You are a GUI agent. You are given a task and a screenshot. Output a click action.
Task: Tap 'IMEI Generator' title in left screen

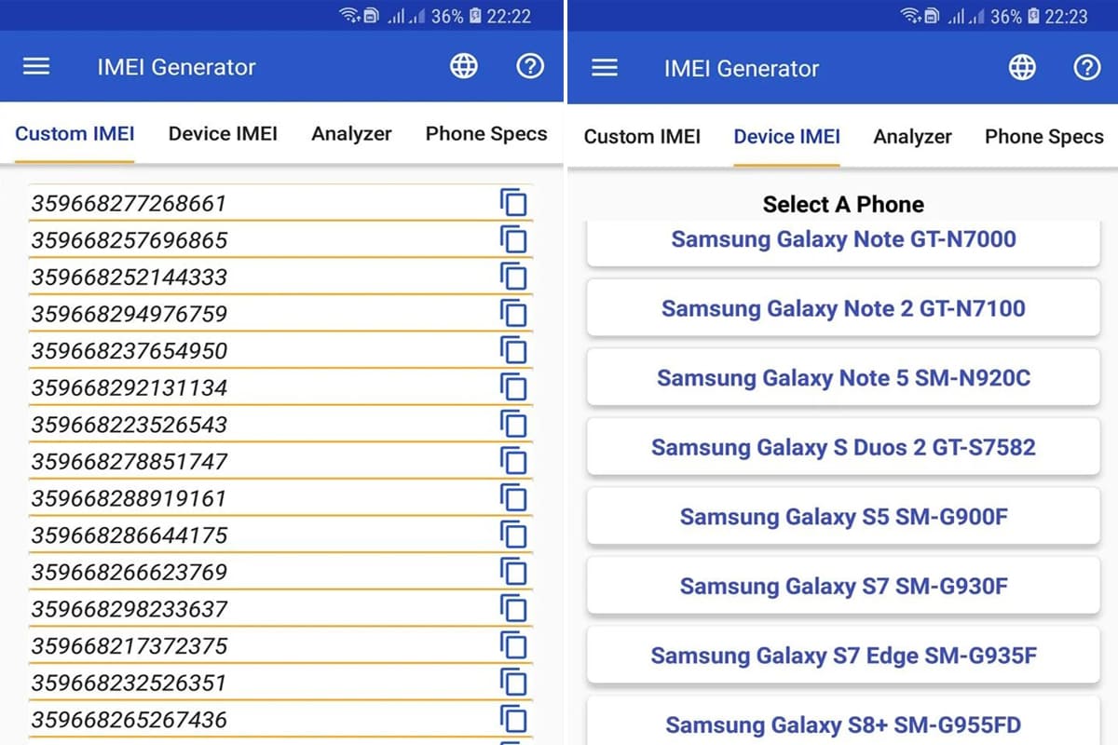tap(176, 67)
